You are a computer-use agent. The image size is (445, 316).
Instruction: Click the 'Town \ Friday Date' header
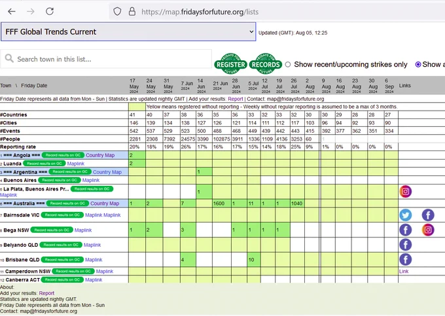pyautogui.click(x=24, y=86)
